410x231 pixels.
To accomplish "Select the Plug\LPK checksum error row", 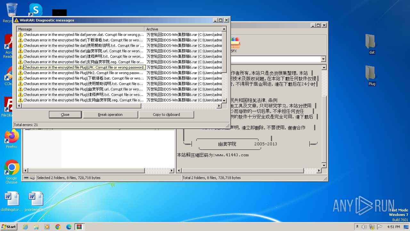I will click(120, 67).
